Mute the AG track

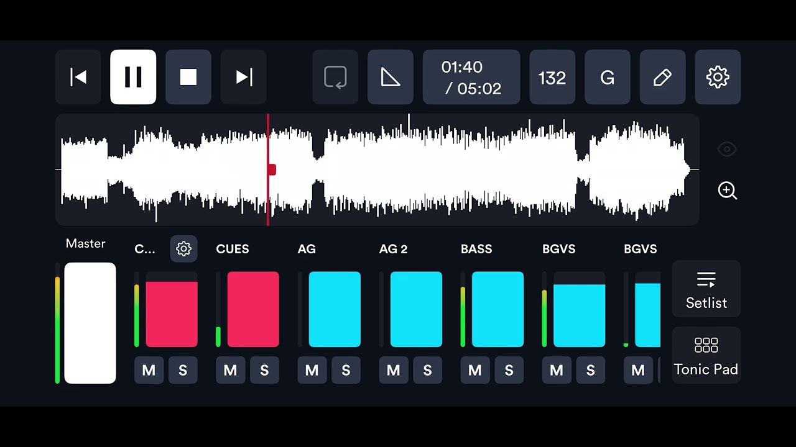click(x=312, y=370)
